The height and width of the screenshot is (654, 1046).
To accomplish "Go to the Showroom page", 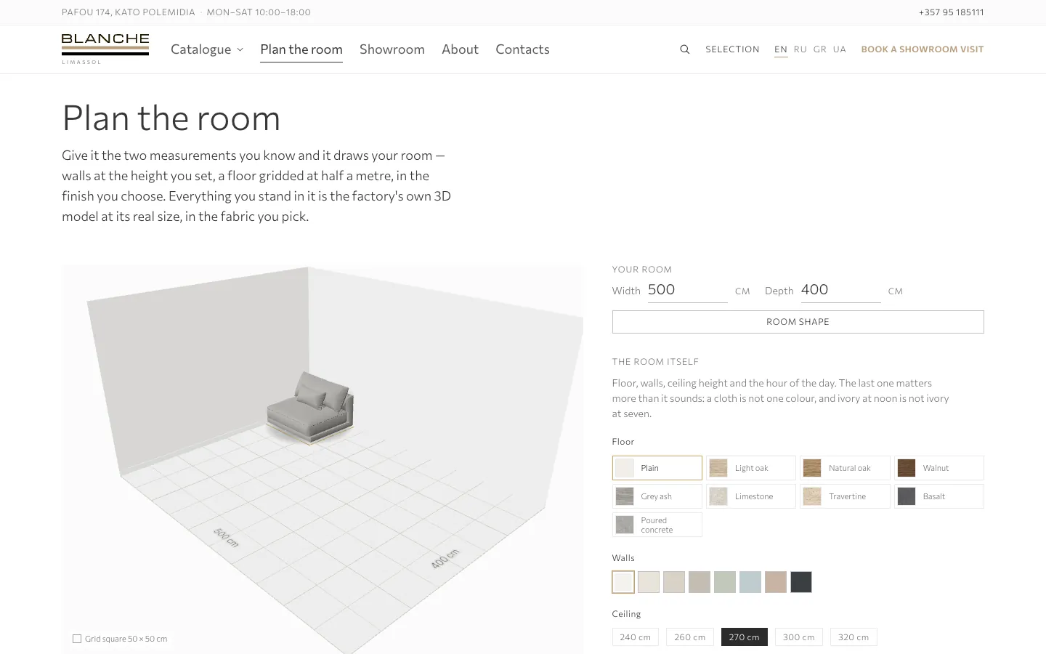I will pos(392,49).
